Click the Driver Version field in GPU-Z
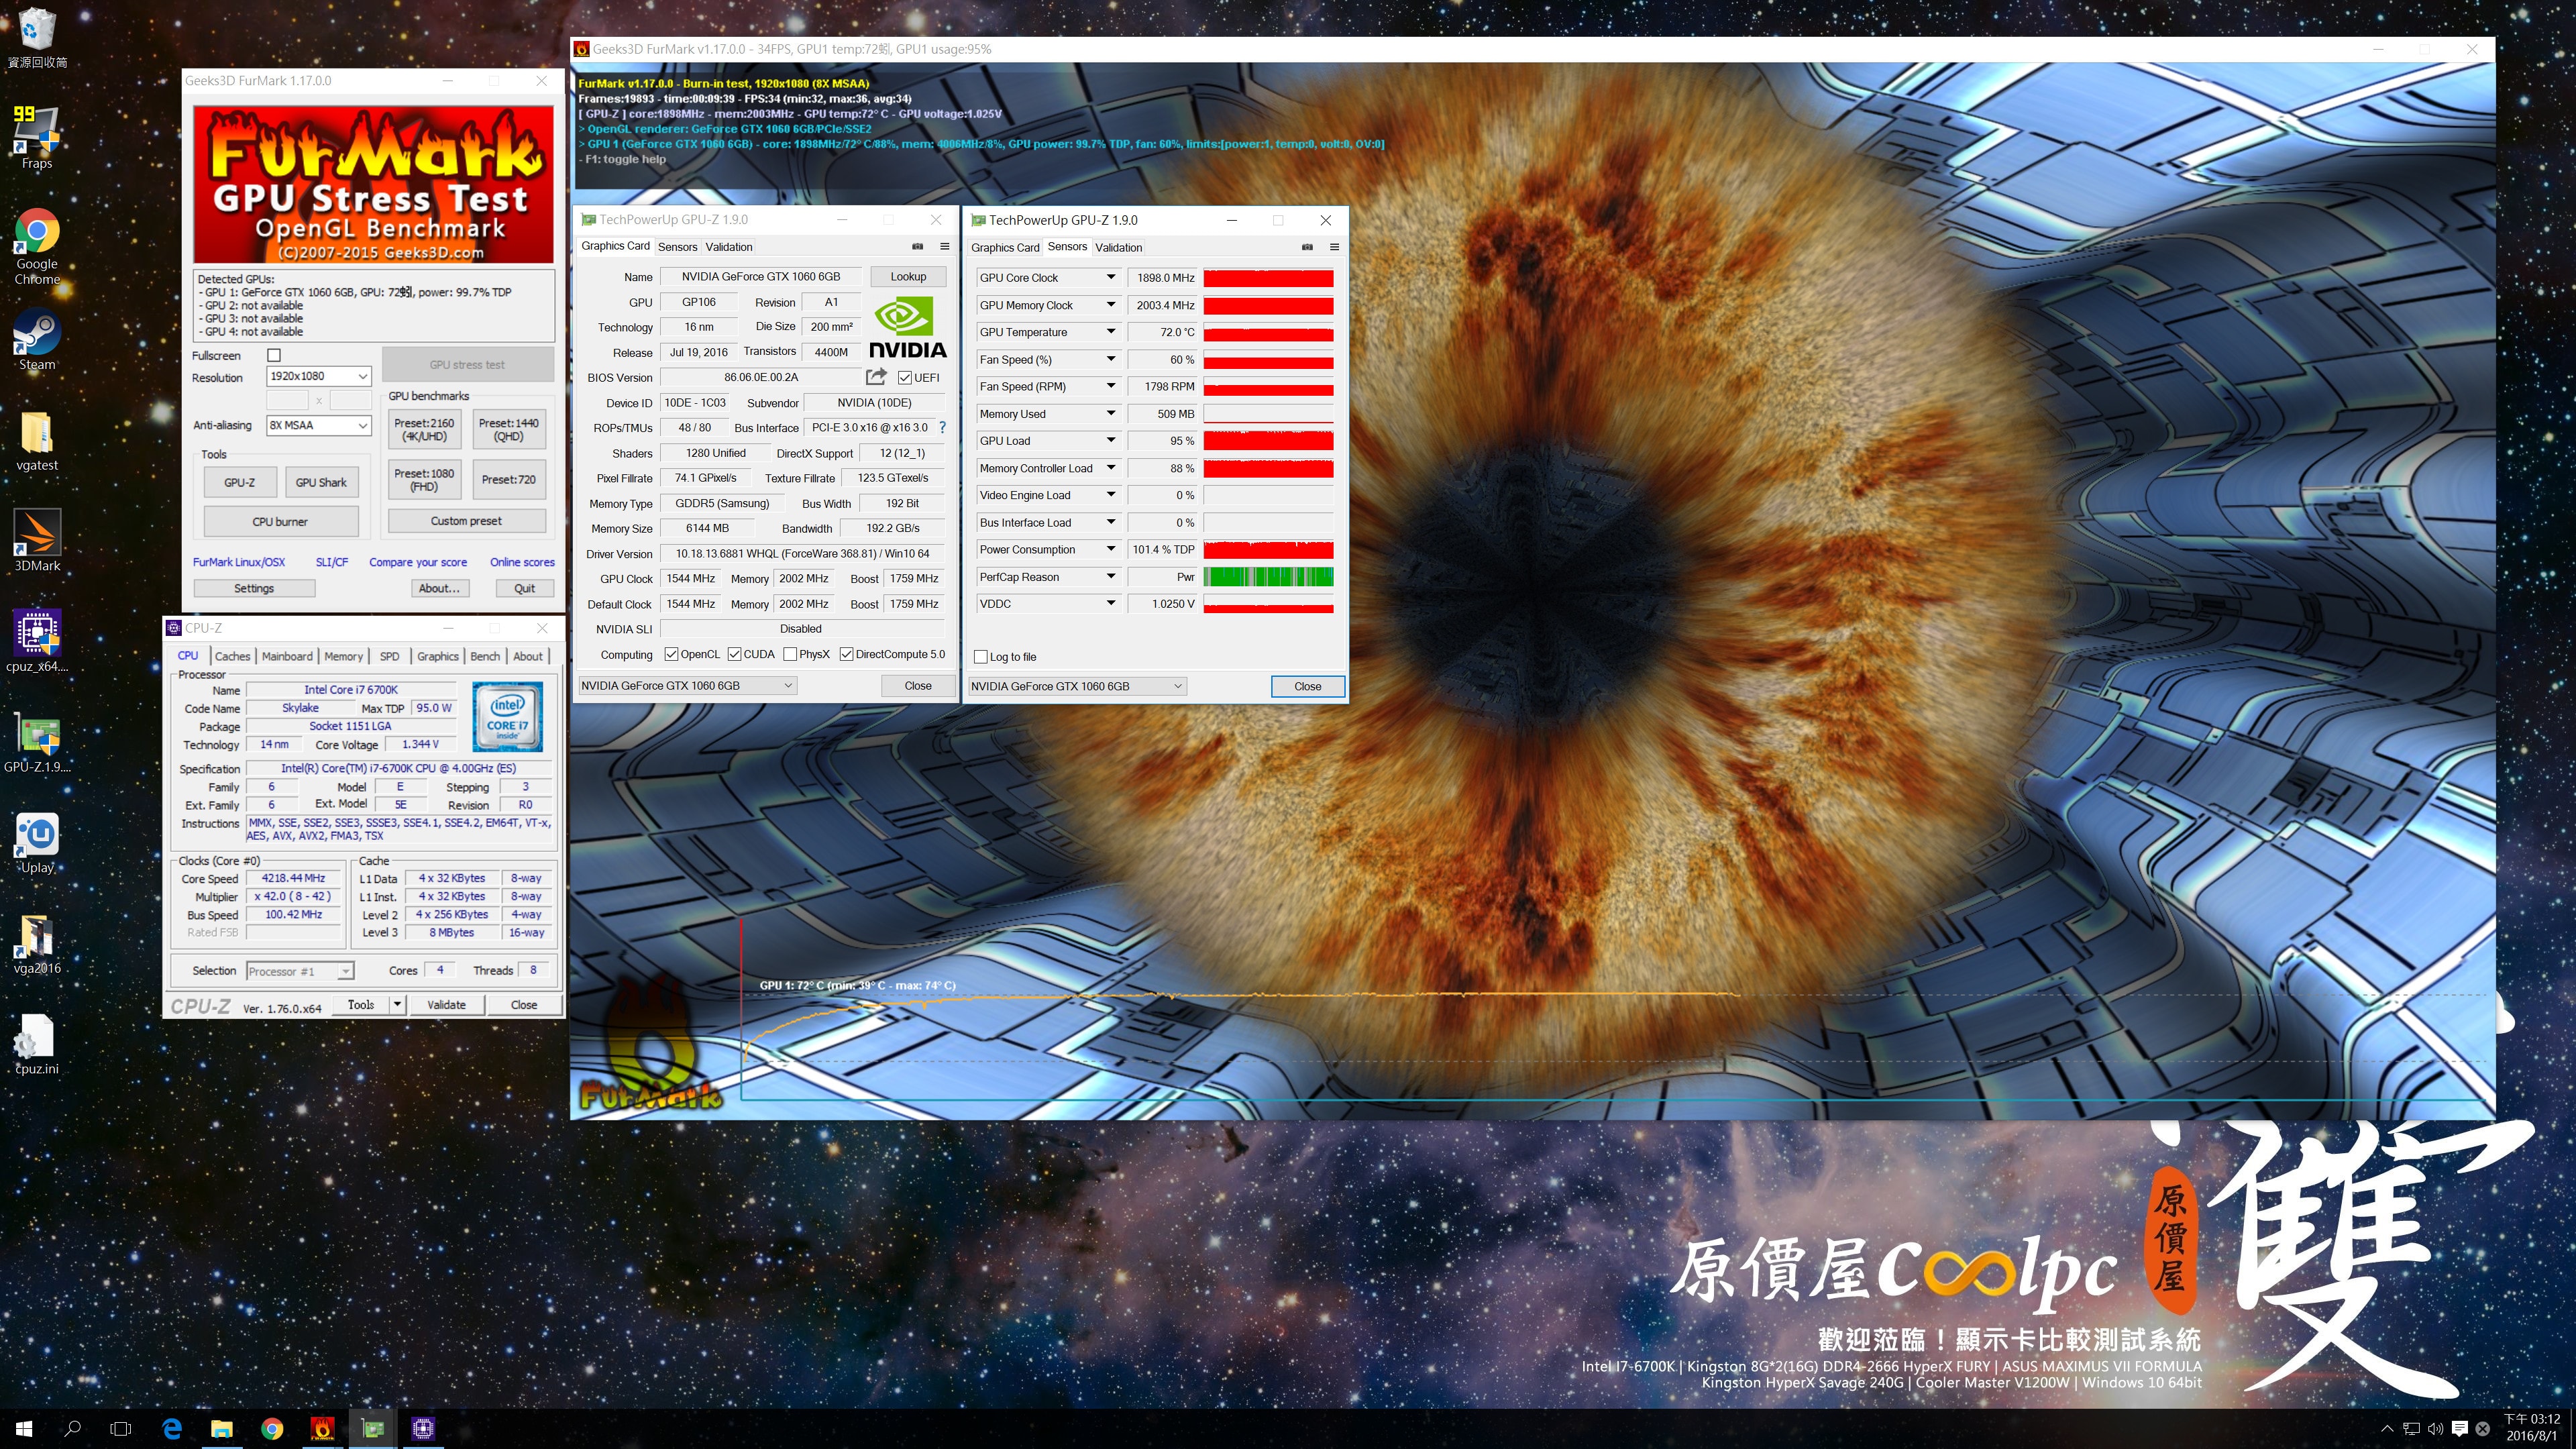 click(x=802, y=553)
